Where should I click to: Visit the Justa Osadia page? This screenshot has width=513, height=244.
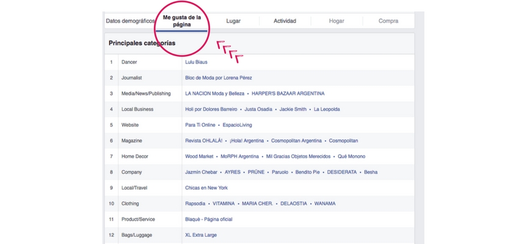point(258,109)
